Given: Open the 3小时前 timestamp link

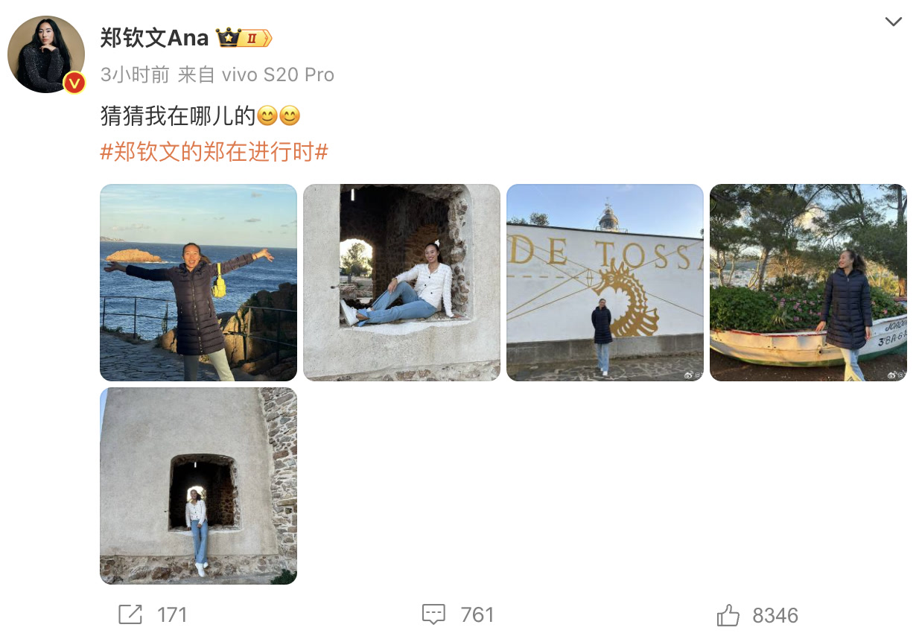Looking at the screenshot, I should click(135, 74).
